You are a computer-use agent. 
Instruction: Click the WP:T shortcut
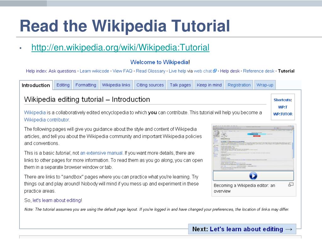[283, 107]
